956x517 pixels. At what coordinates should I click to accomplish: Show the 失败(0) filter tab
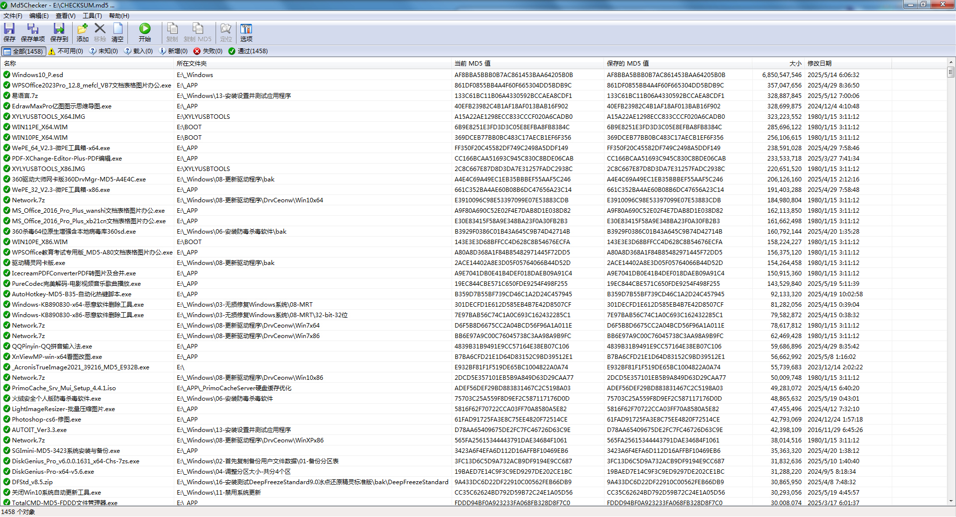point(208,51)
